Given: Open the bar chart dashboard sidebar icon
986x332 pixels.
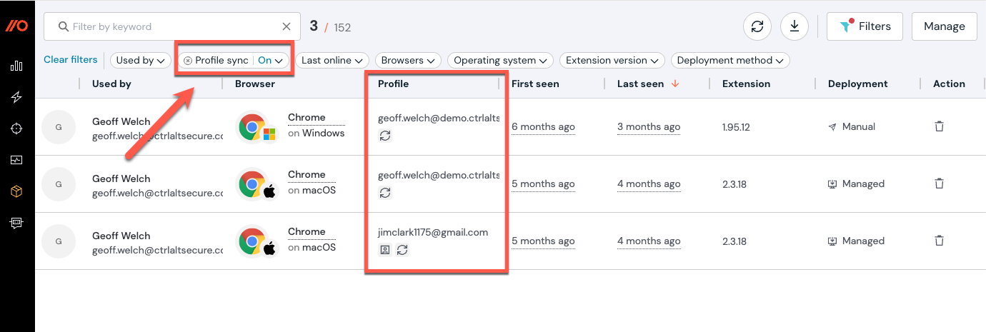Looking at the screenshot, I should click(16, 66).
